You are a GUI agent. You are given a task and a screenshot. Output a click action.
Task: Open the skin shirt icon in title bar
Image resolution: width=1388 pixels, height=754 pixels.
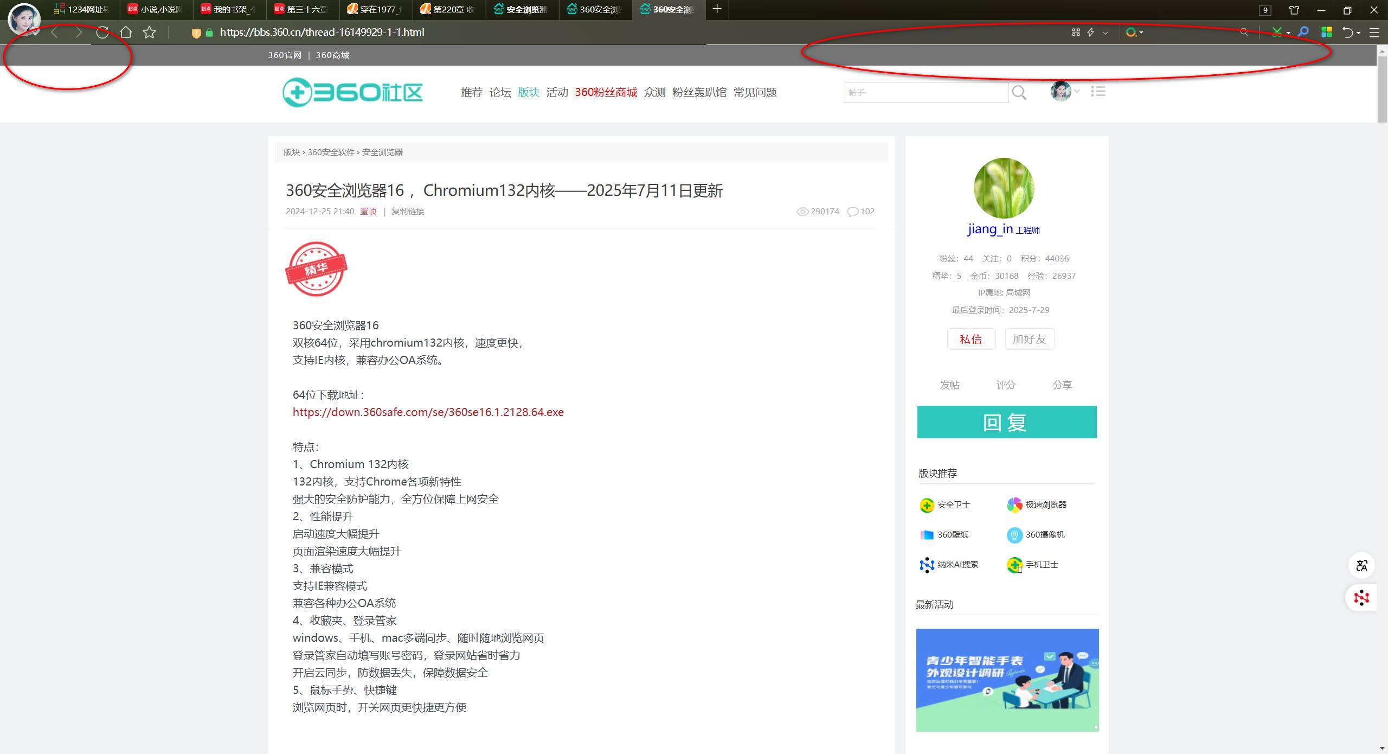(x=1294, y=10)
